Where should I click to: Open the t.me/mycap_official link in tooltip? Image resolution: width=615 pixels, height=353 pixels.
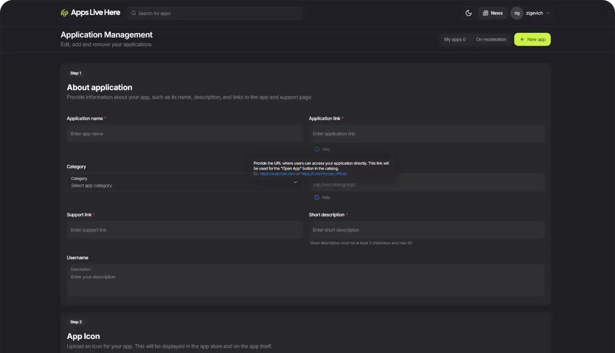coord(324,174)
